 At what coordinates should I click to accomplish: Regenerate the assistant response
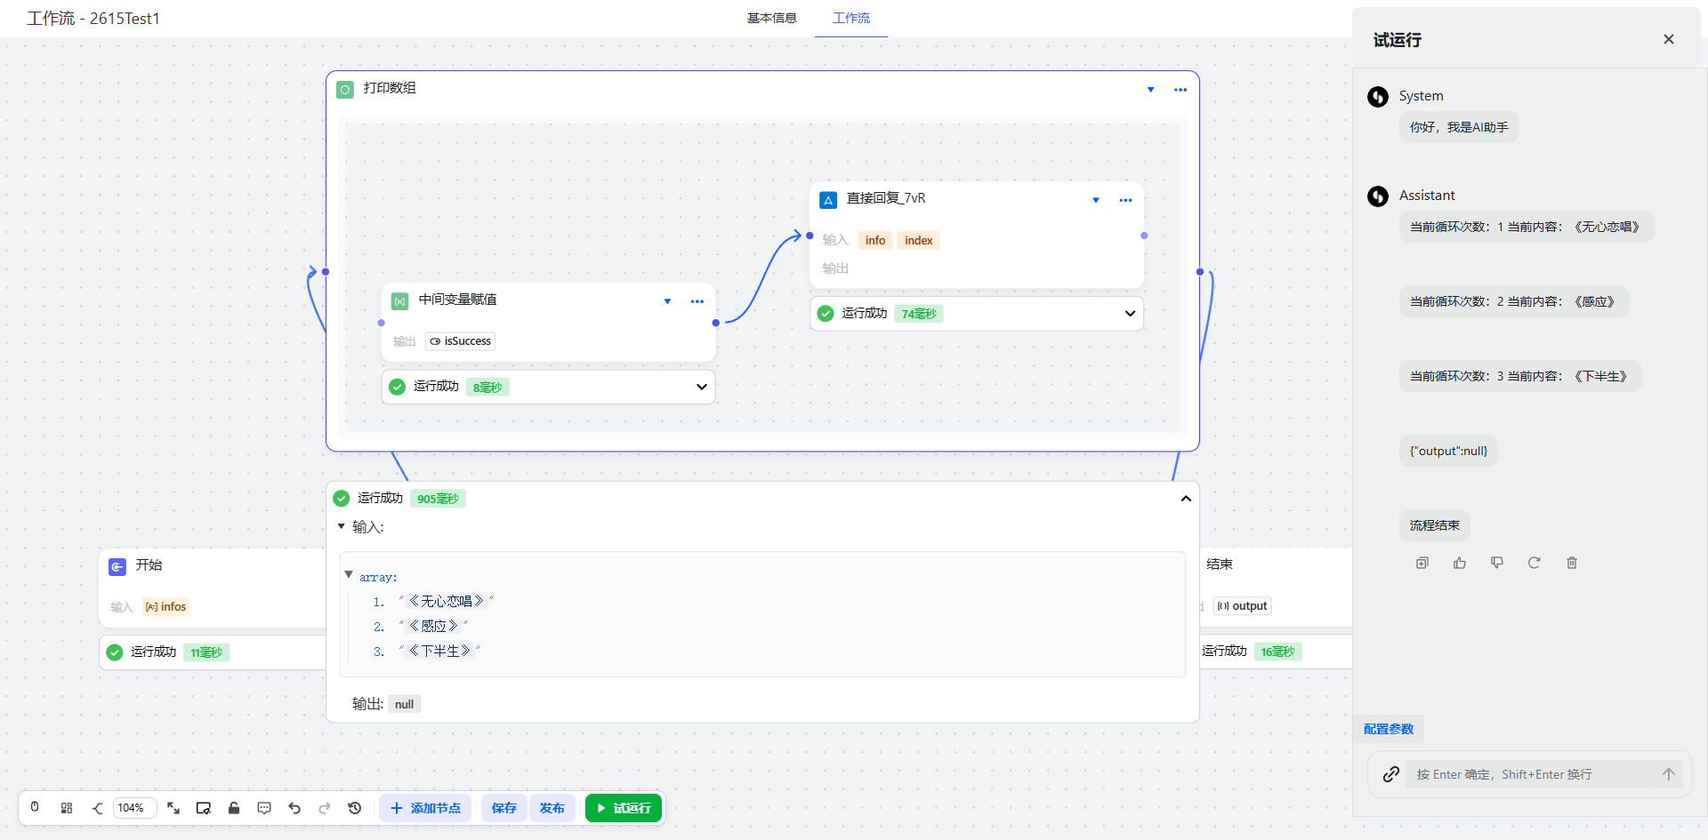(1535, 563)
